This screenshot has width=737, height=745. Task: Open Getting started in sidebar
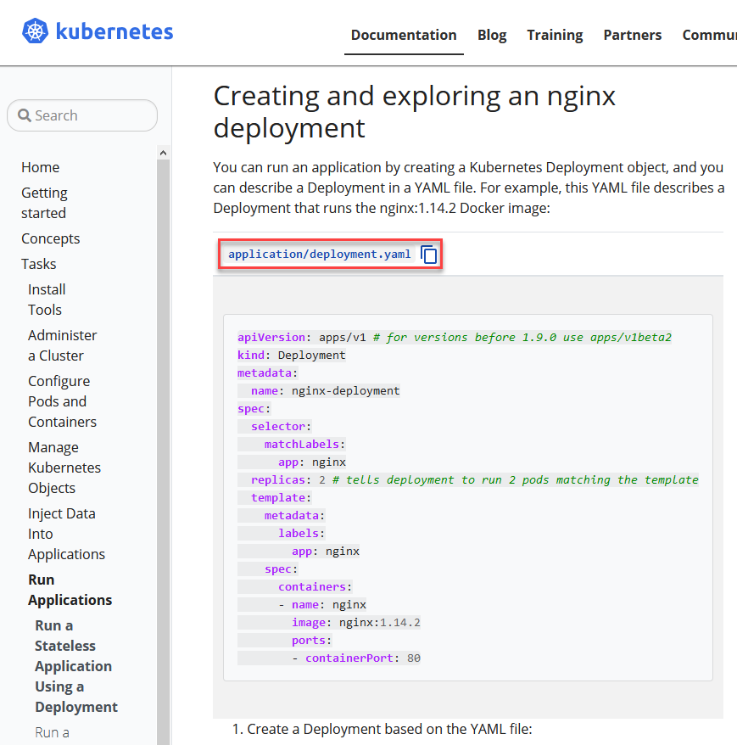coord(44,203)
